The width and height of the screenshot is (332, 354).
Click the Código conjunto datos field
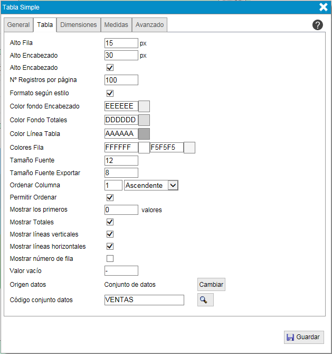tap(144, 300)
